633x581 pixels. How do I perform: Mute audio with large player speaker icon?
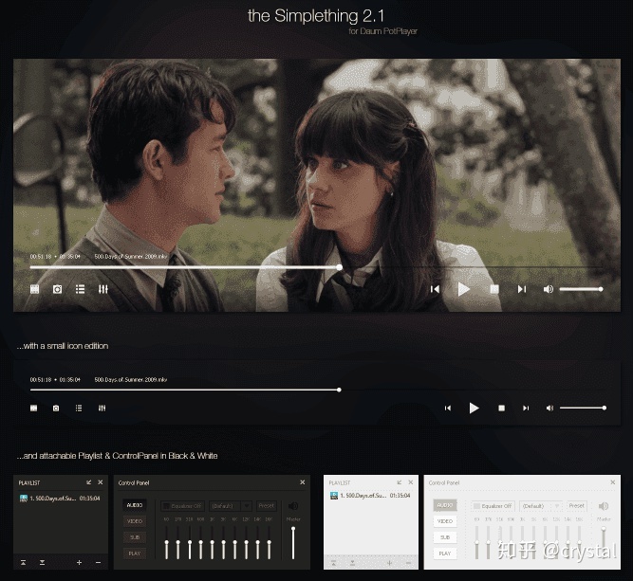tap(549, 289)
